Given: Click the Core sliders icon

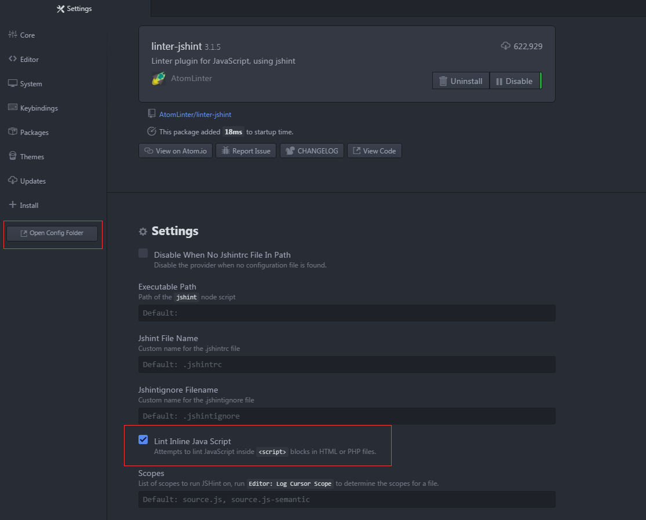Looking at the screenshot, I should coord(13,35).
